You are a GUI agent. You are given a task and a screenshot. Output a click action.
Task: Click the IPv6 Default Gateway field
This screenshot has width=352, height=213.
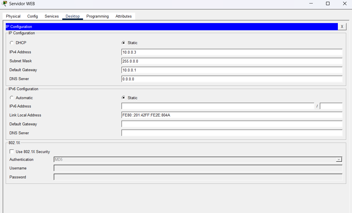(x=232, y=124)
